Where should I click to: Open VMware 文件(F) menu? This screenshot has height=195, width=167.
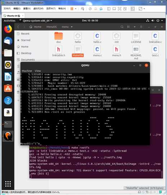point(7,9)
